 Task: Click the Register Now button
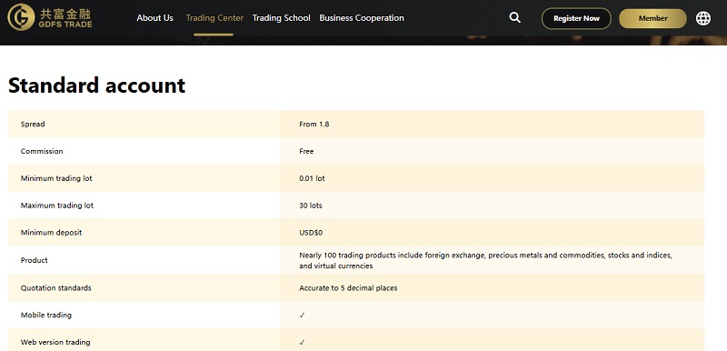(x=576, y=18)
